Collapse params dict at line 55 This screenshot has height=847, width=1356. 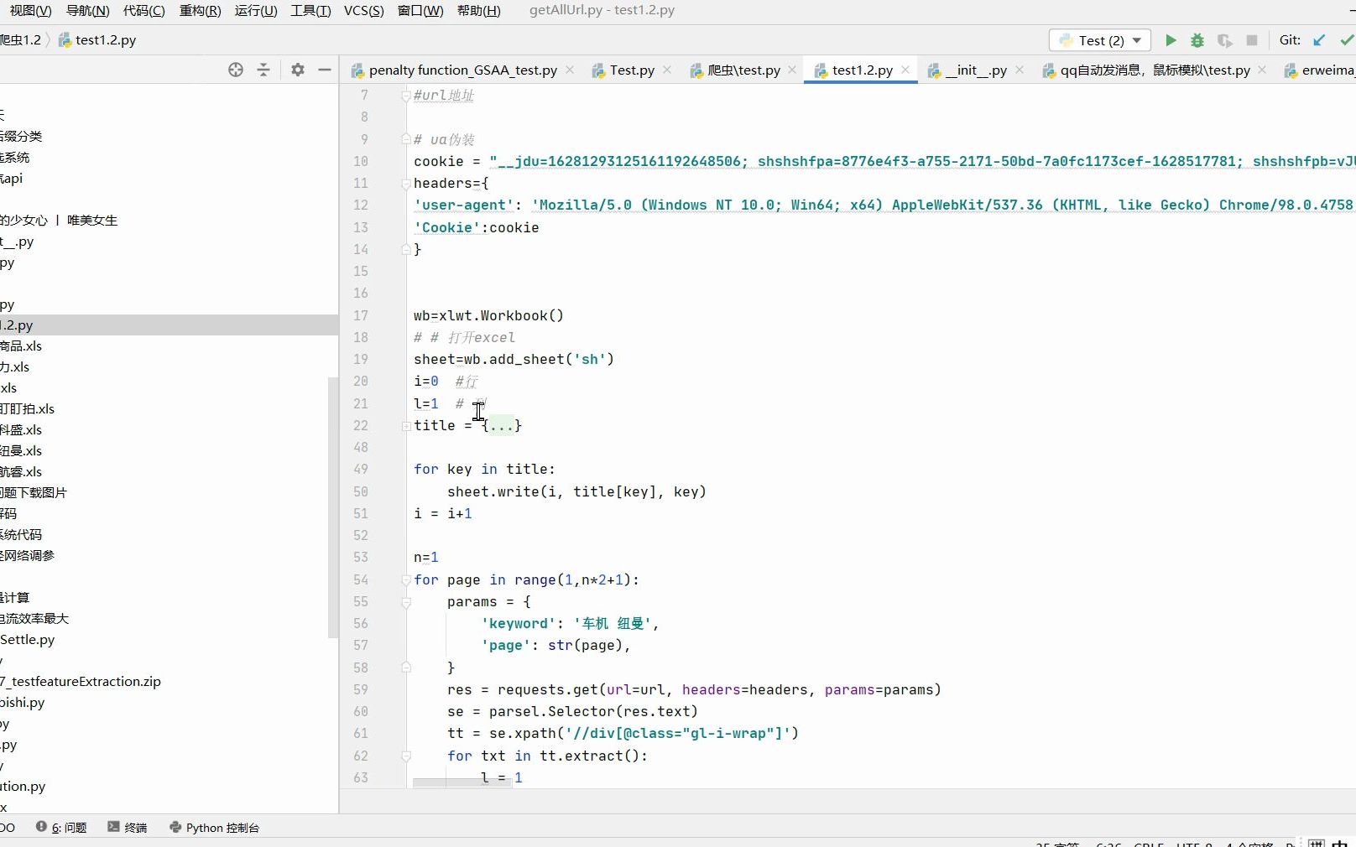pyautogui.click(x=406, y=602)
